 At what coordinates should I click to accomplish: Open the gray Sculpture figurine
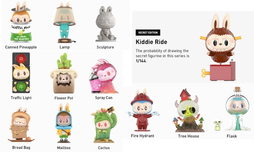pos(106,24)
